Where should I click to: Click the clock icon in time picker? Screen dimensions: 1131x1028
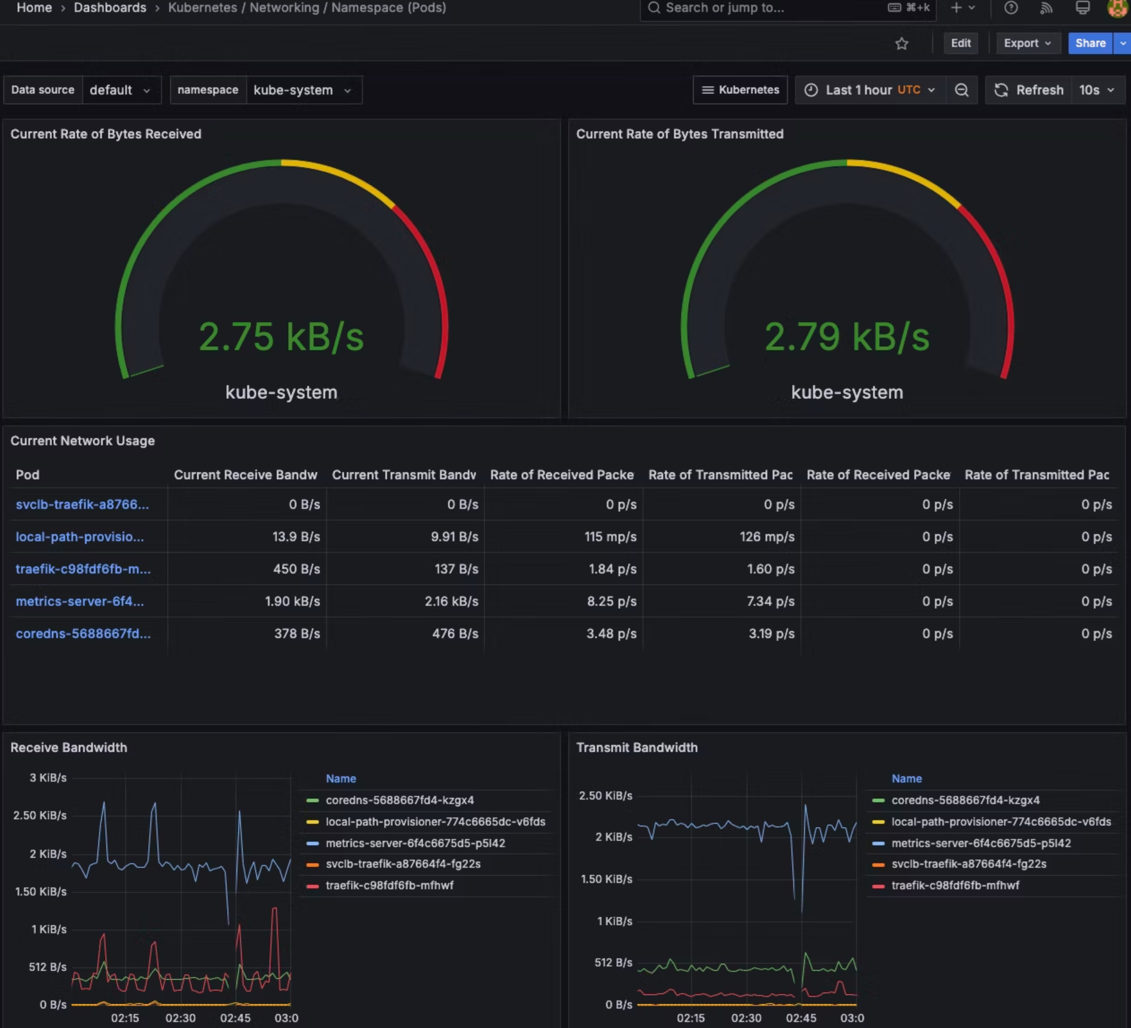tap(811, 90)
